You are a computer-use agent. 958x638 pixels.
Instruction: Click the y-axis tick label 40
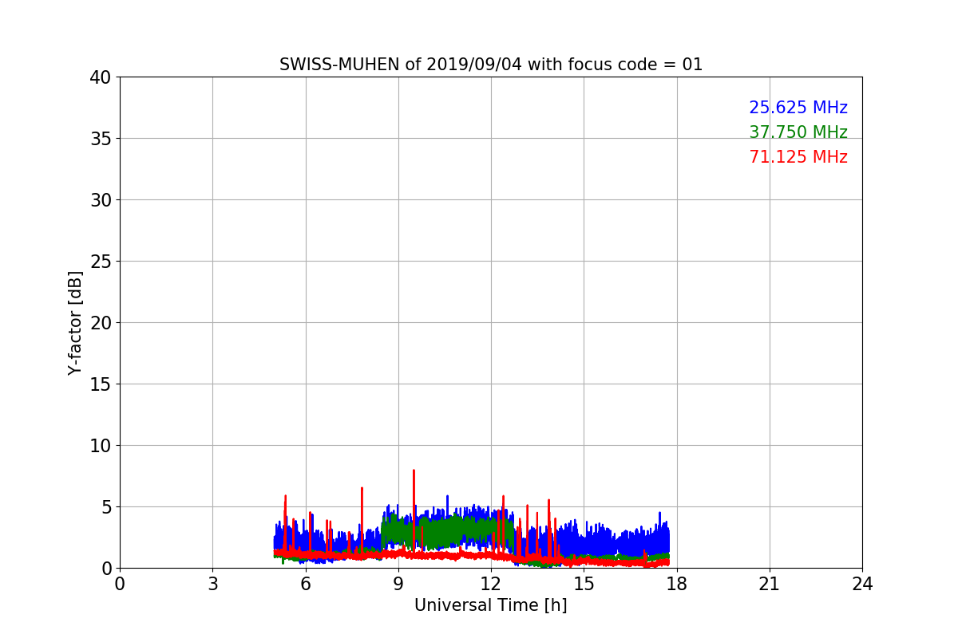click(101, 77)
